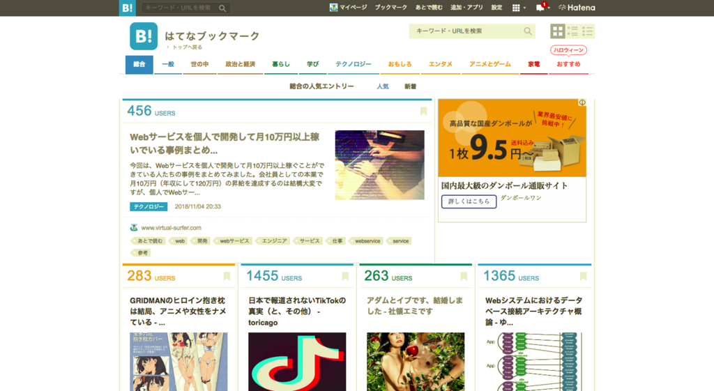The image size is (714, 391).
Task: Click the webサービス tag
Action: click(x=233, y=241)
